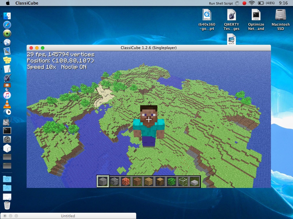Viewport: 293px width, 219px height.
Task: Close the ClassiCube window with red button
Action: 31,48
